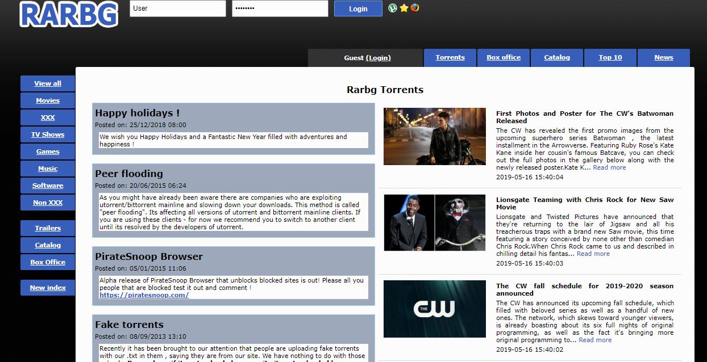
Task: Open the Lionsgate Chris Rock Saw headline
Action: tap(585, 203)
